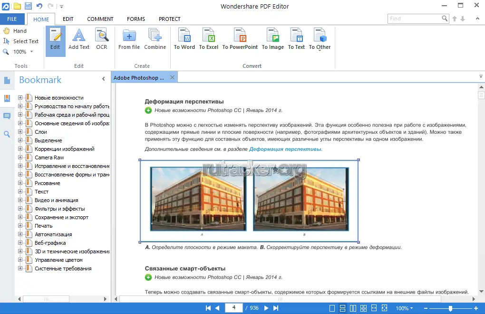Activate the Select Text tool

21,41
